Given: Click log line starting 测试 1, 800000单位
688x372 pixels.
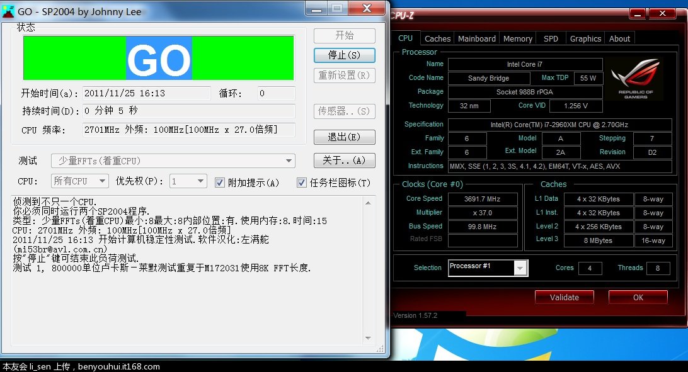Looking at the screenshot, I should click(x=161, y=268).
